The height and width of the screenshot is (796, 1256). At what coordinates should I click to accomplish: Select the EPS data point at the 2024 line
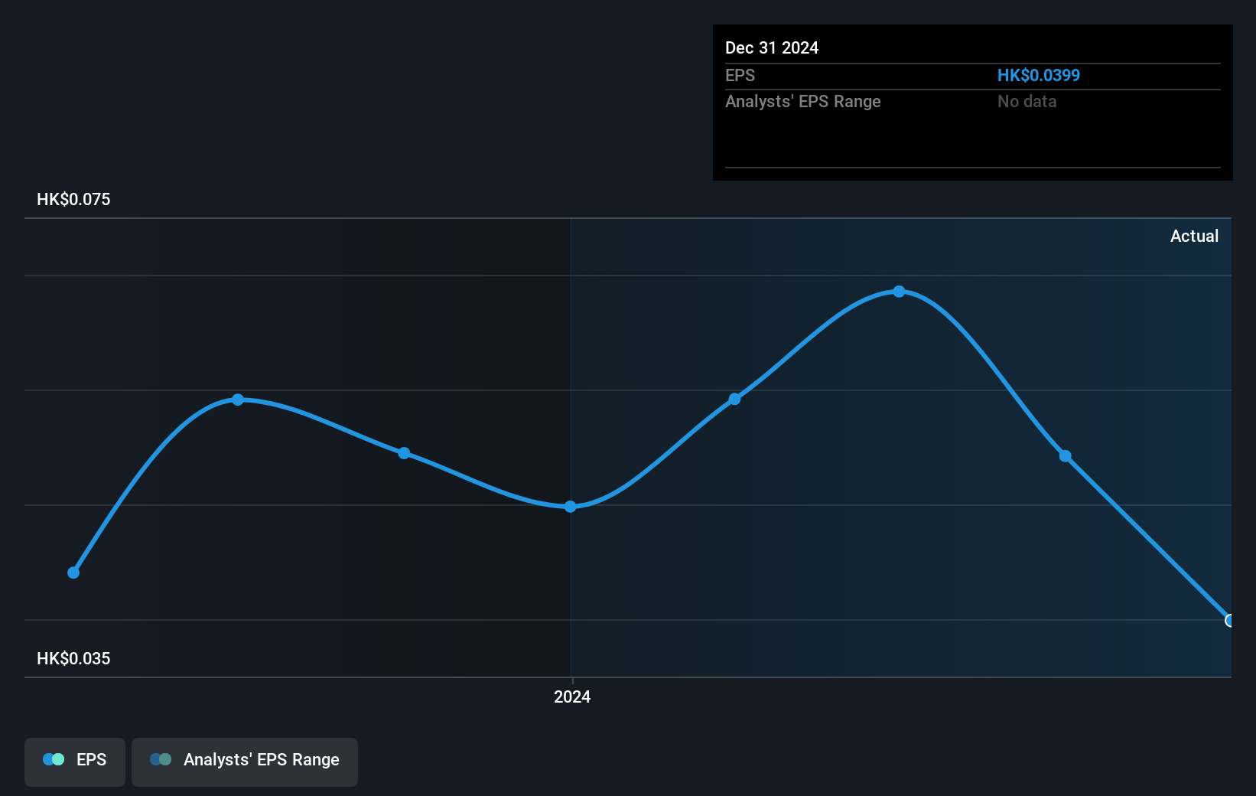[571, 507]
